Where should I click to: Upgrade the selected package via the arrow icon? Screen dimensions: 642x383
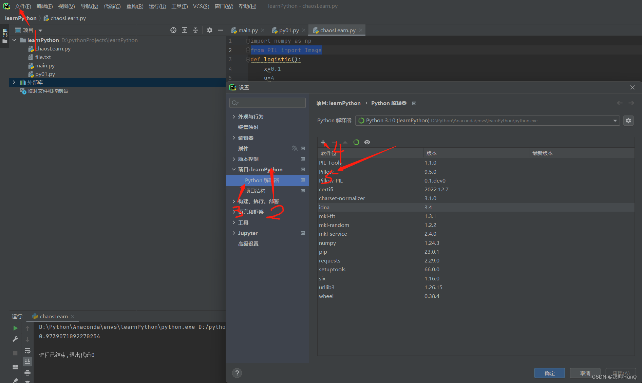pyautogui.click(x=345, y=142)
